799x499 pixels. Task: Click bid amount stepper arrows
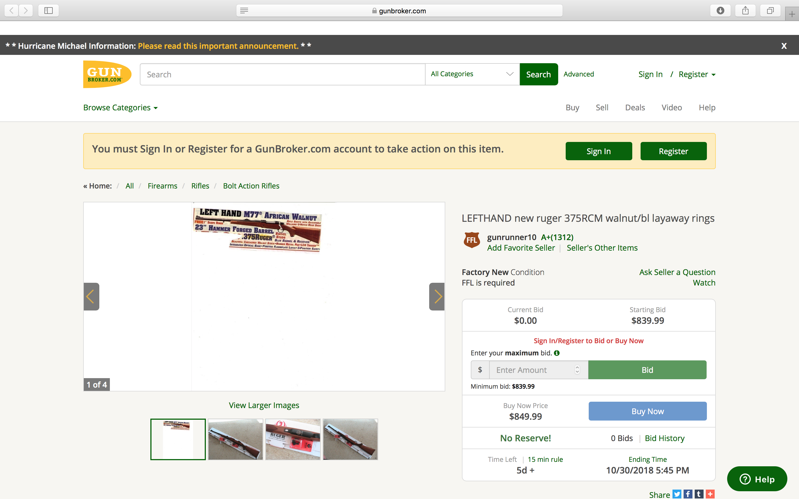click(577, 370)
